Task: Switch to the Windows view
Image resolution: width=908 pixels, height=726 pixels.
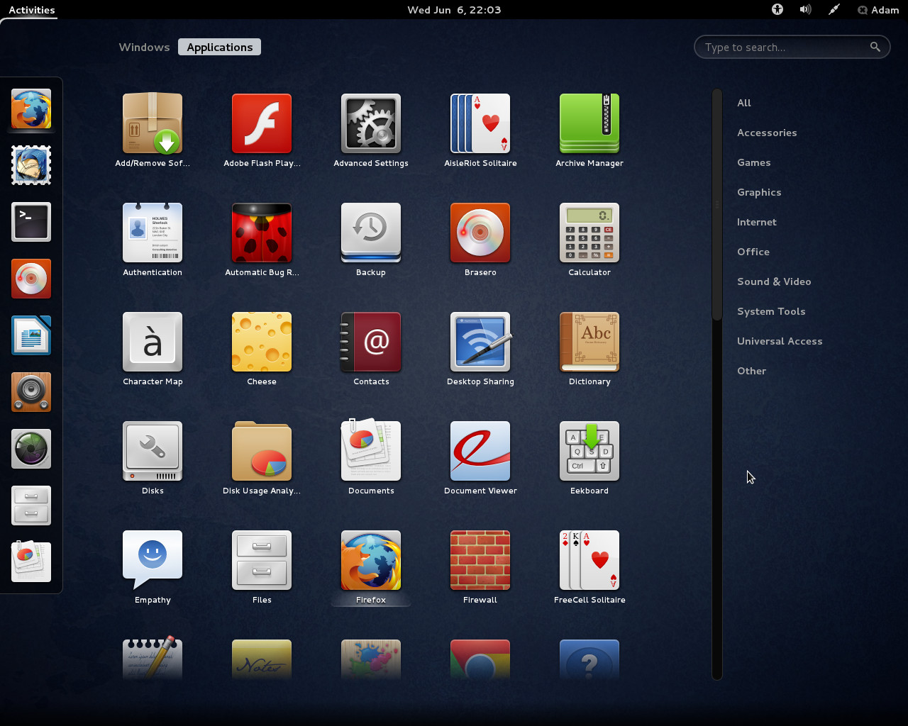Action: [144, 47]
